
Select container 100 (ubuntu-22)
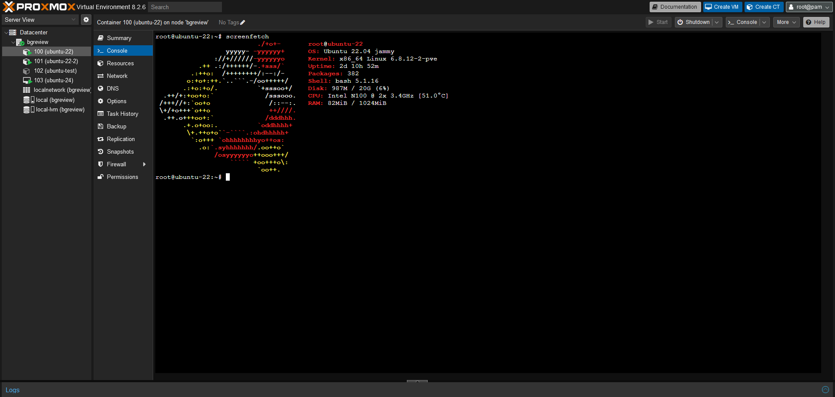pos(47,52)
